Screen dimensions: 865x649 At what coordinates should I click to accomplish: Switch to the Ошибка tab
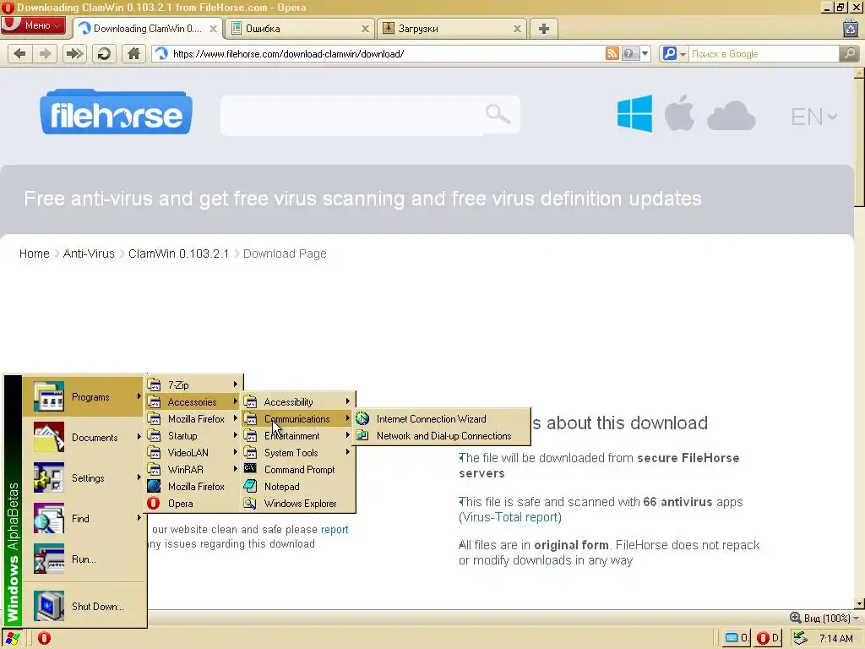click(x=299, y=29)
